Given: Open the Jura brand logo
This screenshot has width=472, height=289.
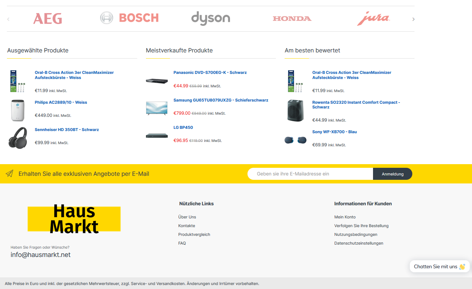Looking at the screenshot, I should (x=373, y=19).
